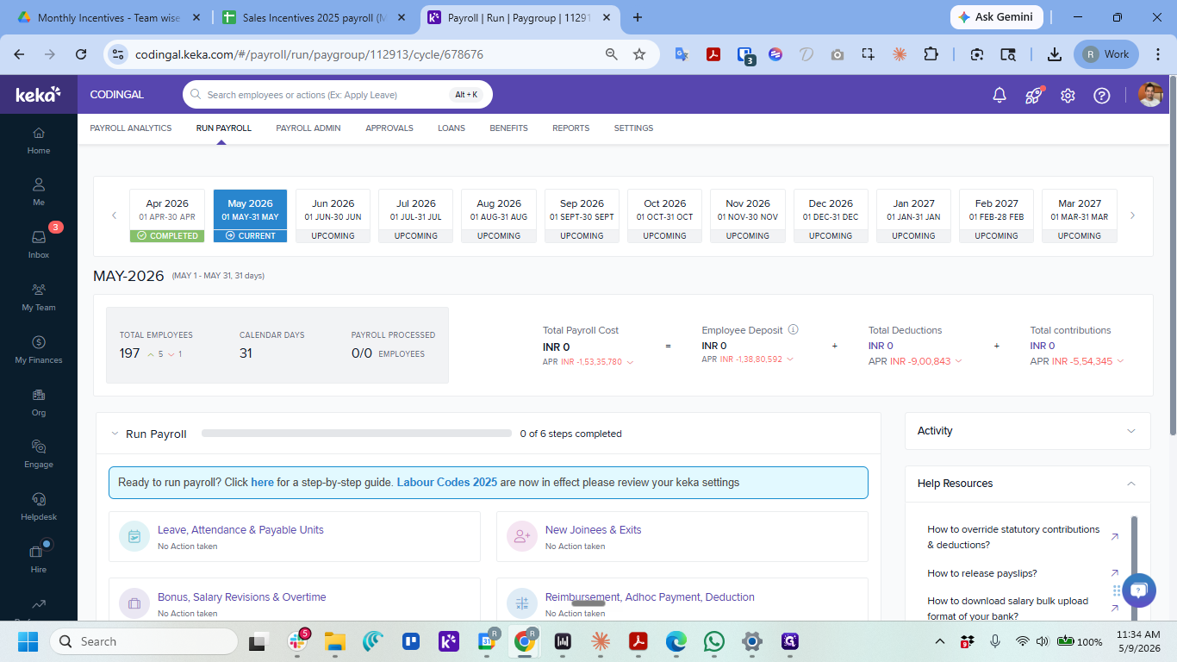The image size is (1177, 662).
Task: Open My Finances sidebar icon
Action: point(39,349)
